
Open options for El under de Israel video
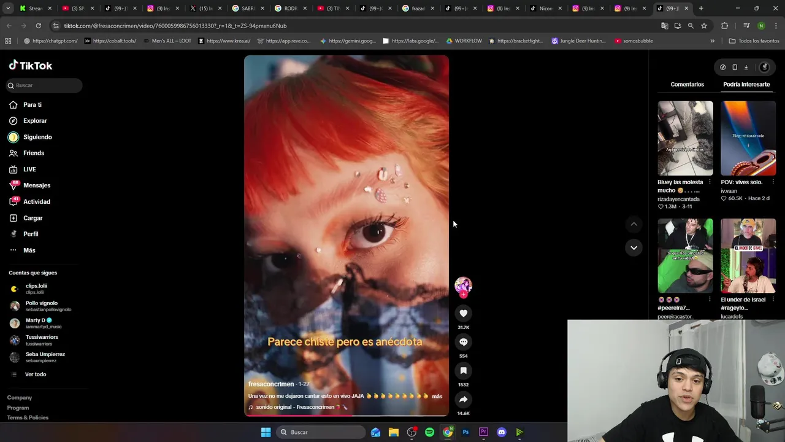(x=773, y=300)
